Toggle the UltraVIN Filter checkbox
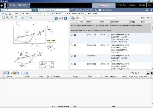Viewport: 153px width, 108px height. (86, 10)
